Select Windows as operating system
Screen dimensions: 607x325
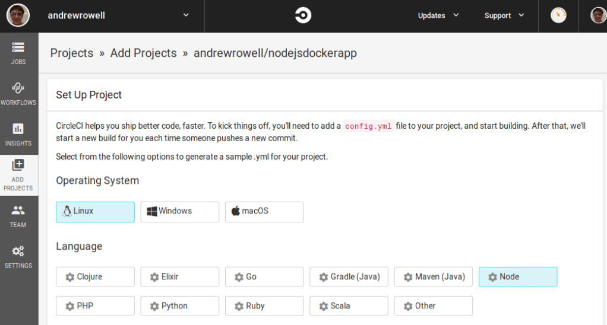(179, 212)
